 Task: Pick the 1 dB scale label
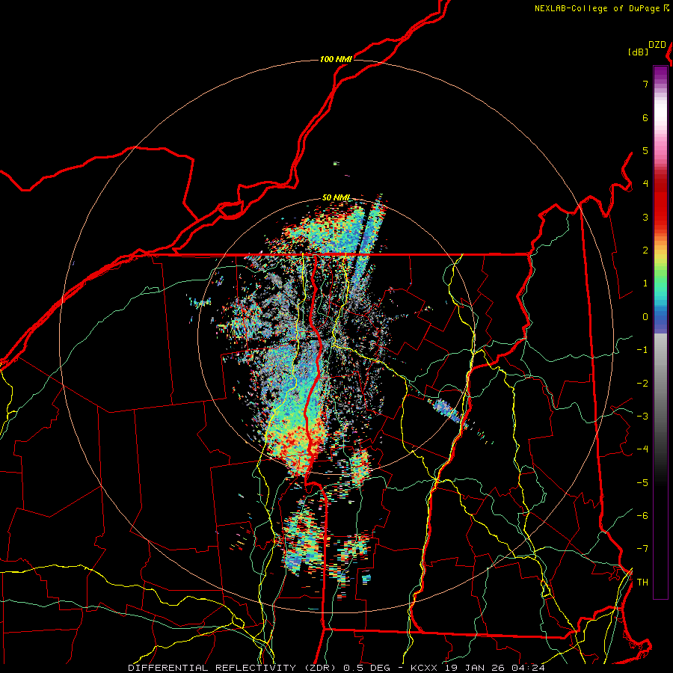click(645, 283)
